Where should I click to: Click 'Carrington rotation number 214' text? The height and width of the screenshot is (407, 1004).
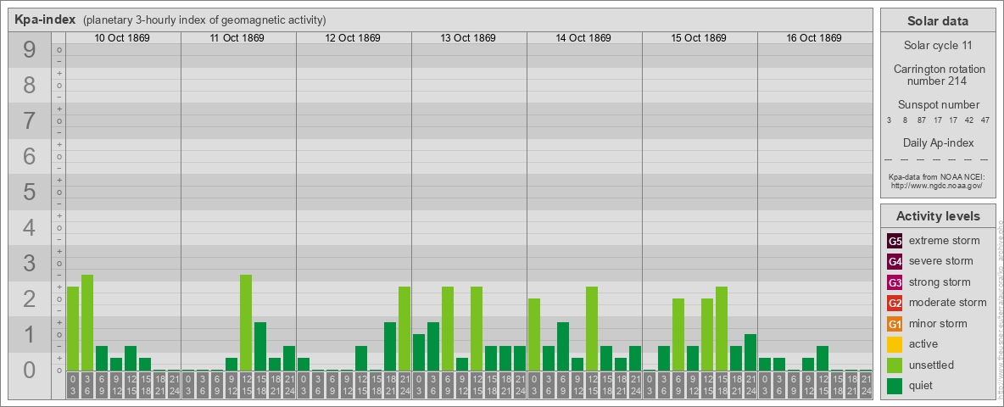[x=938, y=75]
